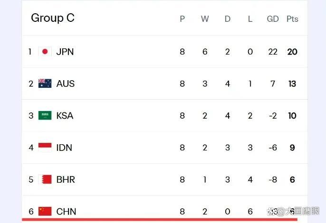The height and width of the screenshot is (223, 326).
Task: Click Japan's 20 points value
Action: (x=292, y=52)
